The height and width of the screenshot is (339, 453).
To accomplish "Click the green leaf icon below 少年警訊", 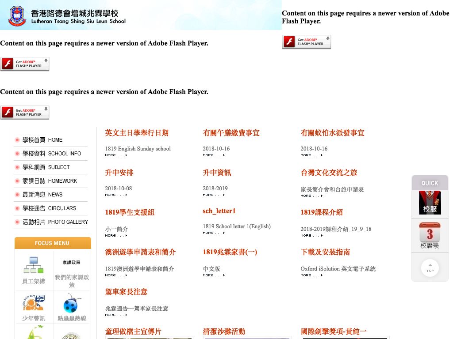I will pyautogui.click(x=34, y=333).
